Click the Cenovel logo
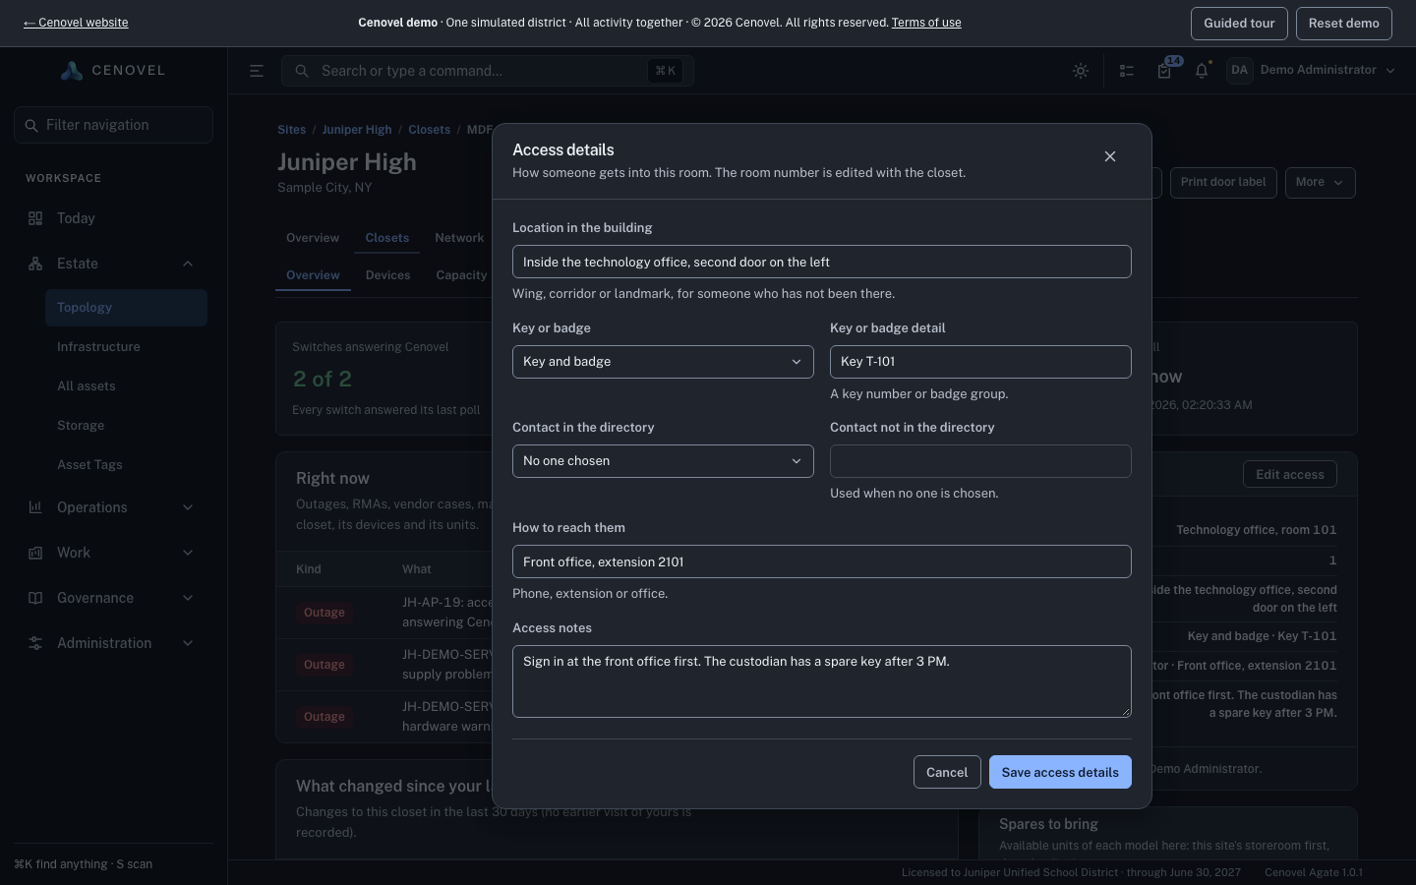The width and height of the screenshot is (1416, 885). tap(113, 71)
